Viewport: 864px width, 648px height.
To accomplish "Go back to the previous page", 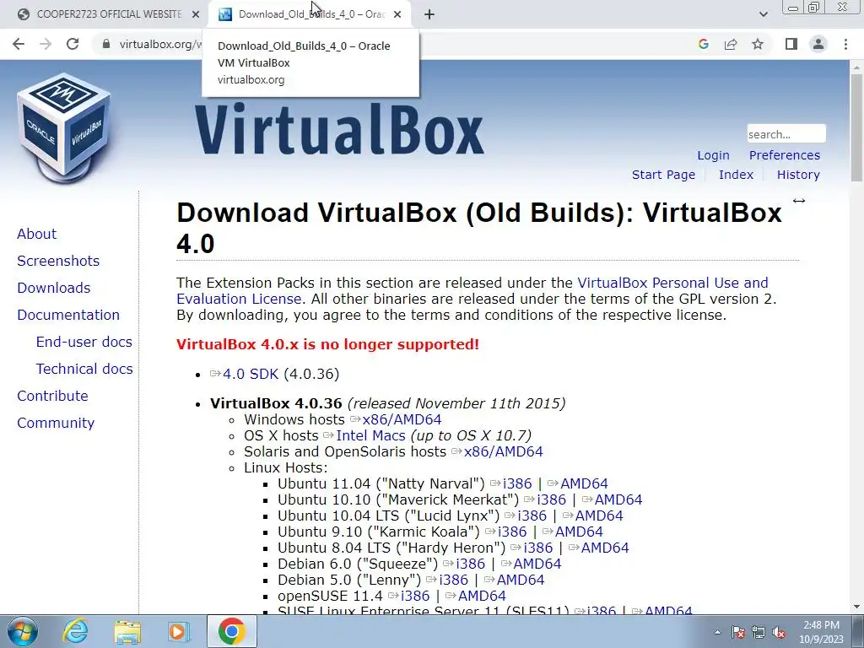I will point(19,44).
